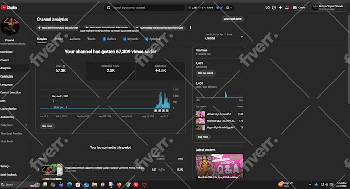Switch to the Overview tab

(42, 39)
